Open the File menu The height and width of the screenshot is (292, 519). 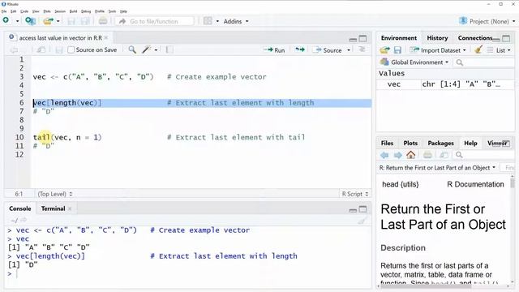pos(4,11)
